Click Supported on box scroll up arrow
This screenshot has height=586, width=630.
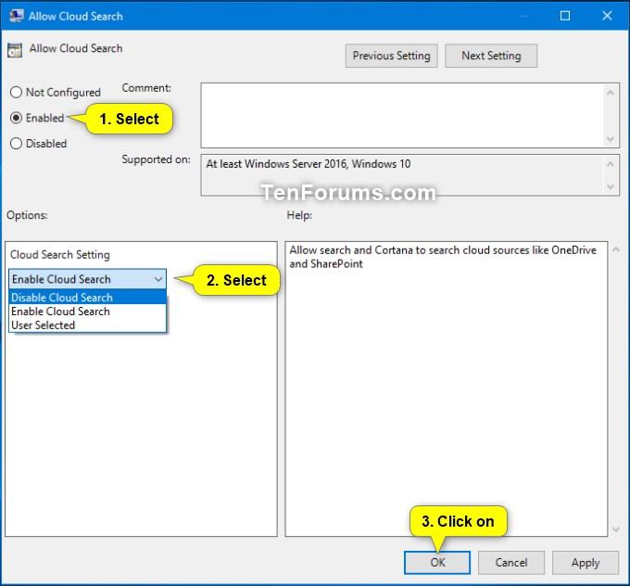point(611,164)
